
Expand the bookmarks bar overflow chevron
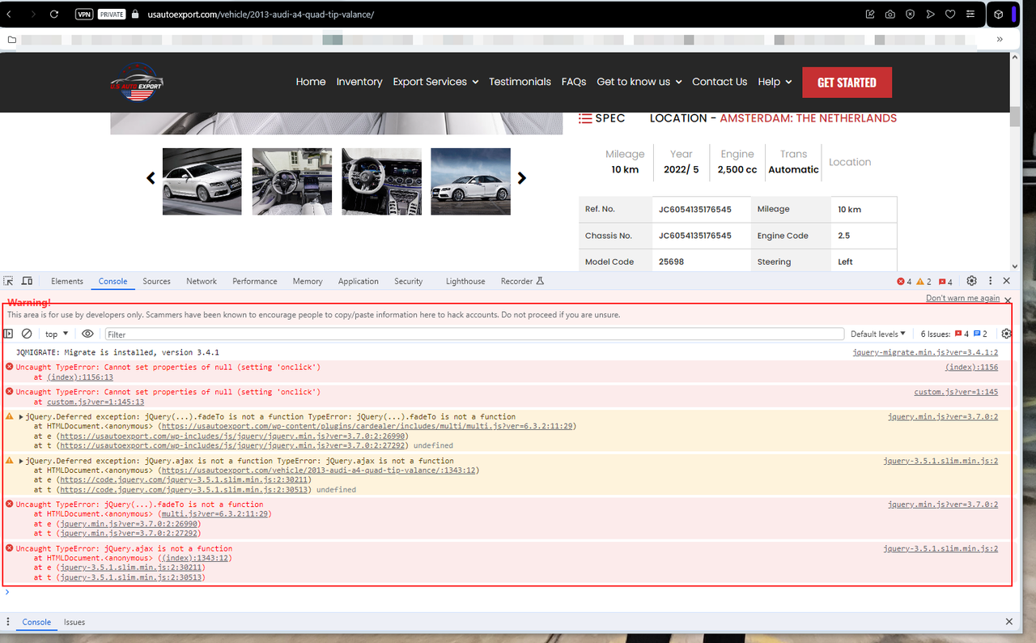1000,39
